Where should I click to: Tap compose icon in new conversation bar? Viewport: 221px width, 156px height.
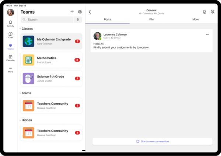pos(138,141)
